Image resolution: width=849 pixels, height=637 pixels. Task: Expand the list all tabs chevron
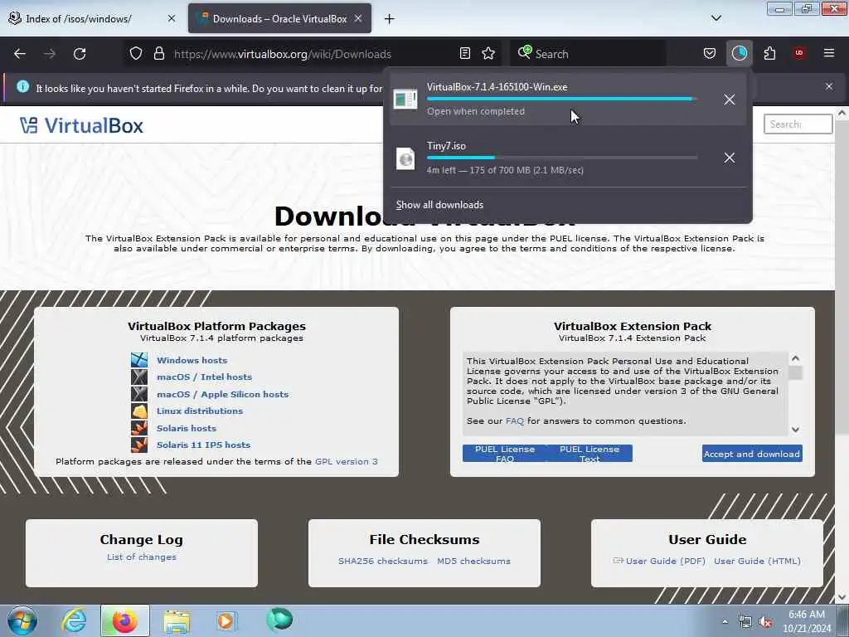pyautogui.click(x=716, y=18)
